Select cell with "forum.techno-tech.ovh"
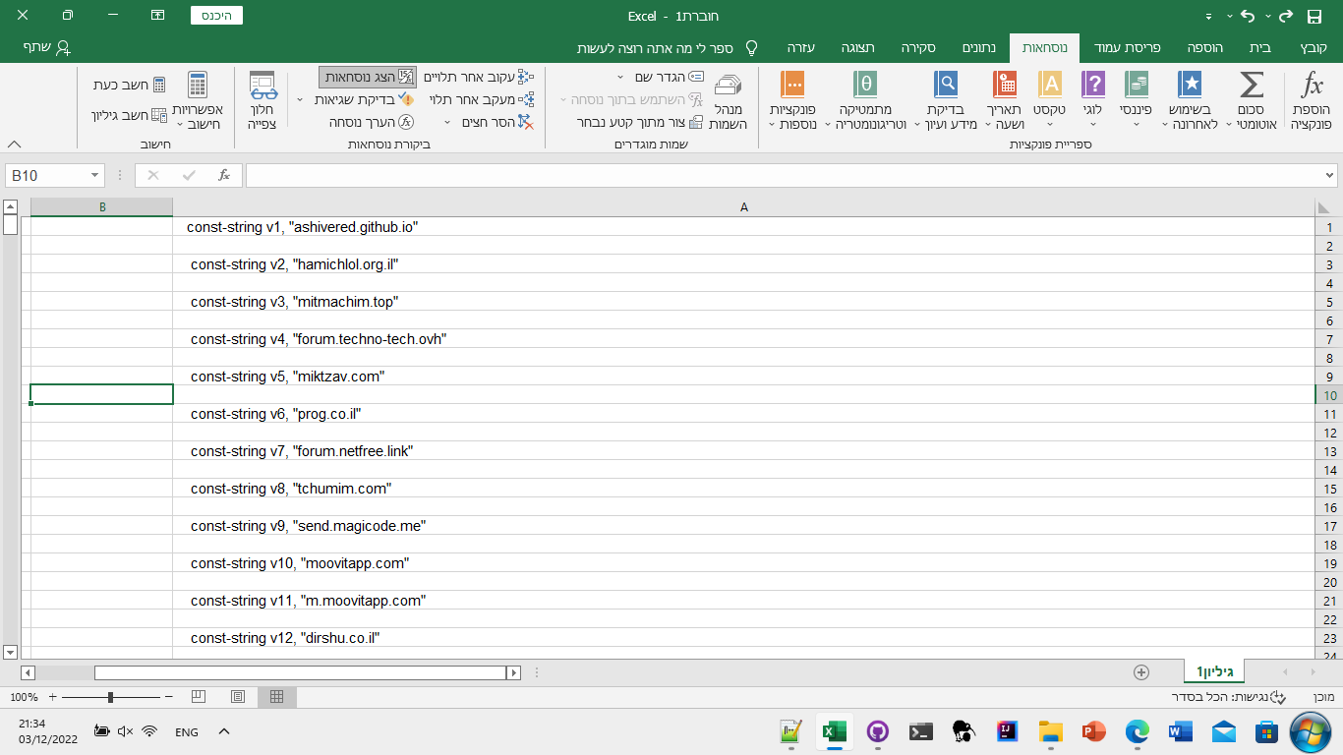 point(744,339)
